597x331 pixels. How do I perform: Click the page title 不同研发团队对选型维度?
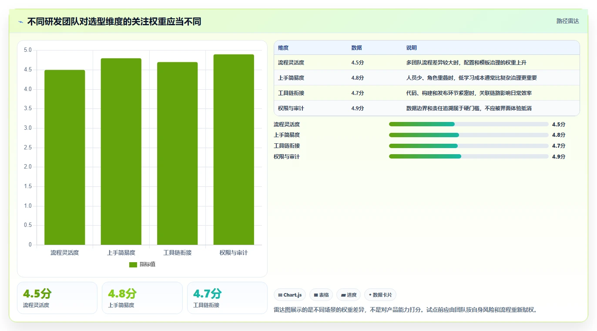point(114,22)
